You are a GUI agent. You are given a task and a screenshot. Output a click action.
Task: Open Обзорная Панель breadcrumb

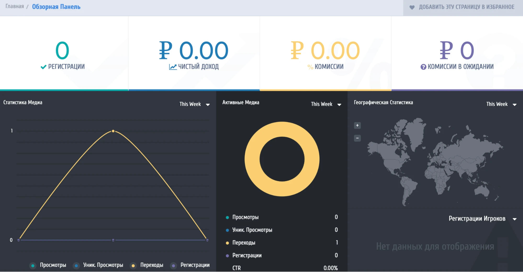tap(56, 7)
